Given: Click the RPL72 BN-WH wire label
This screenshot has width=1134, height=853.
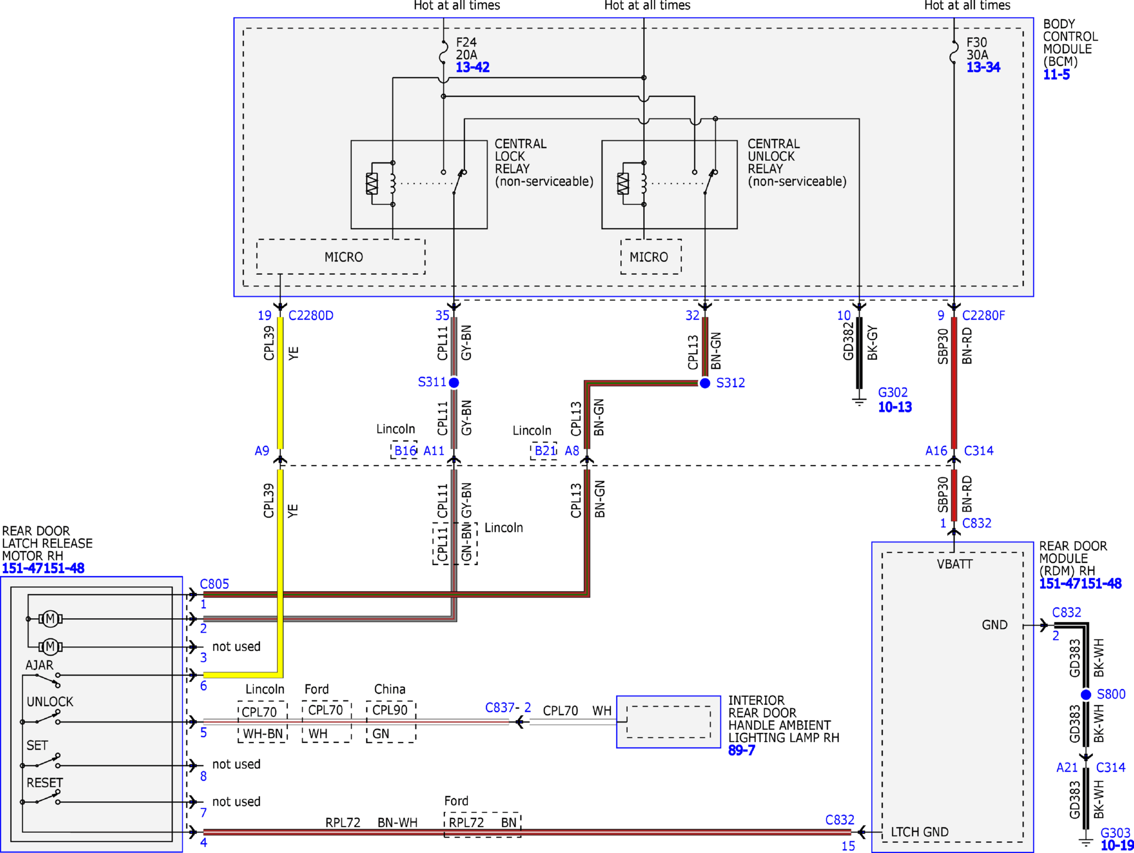Looking at the screenshot, I should point(372,823).
